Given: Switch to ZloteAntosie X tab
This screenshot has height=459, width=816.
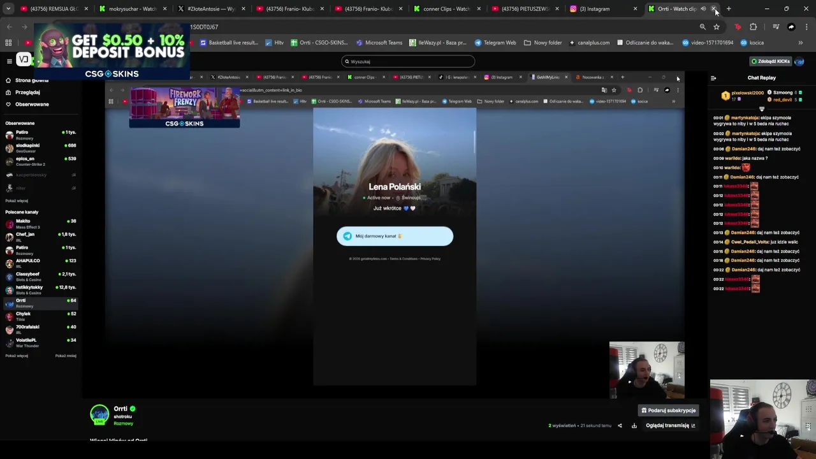Looking at the screenshot, I should 210,9.
